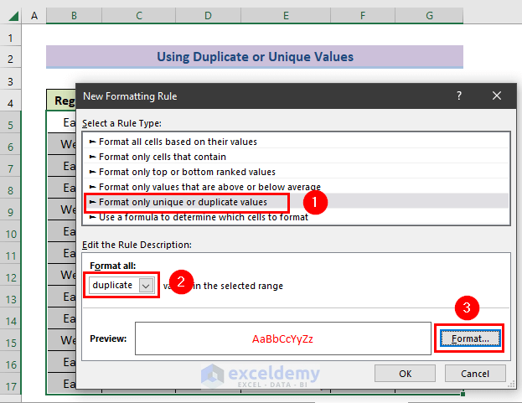522x403 pixels.
Task: Select column F header
Action: pos(363,16)
